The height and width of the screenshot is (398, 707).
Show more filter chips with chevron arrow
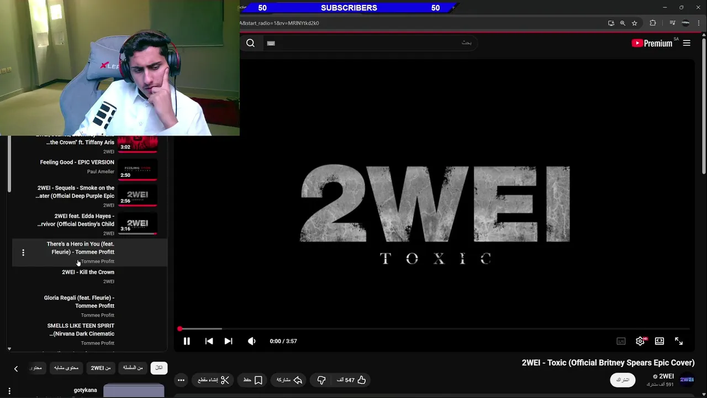[x=16, y=368]
